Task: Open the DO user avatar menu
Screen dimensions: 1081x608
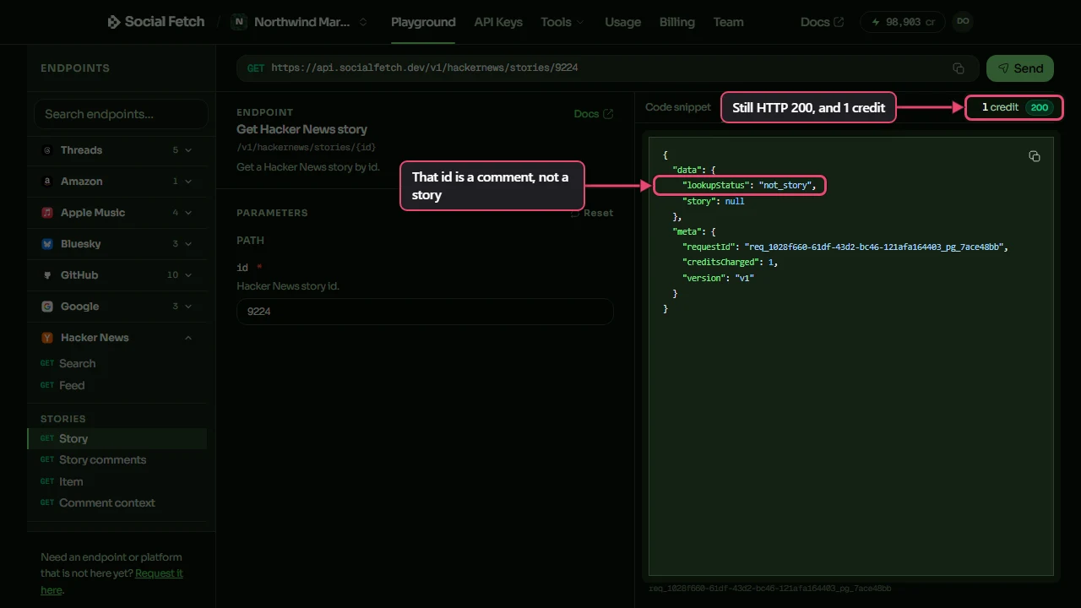Action: coord(962,22)
